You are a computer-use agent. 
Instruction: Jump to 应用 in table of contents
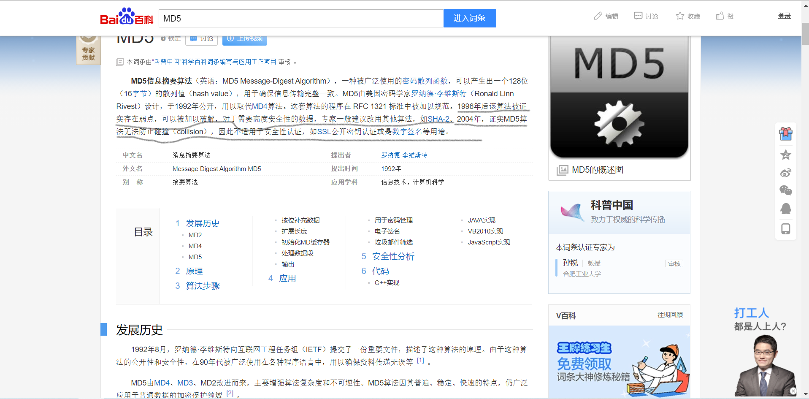pyautogui.click(x=287, y=278)
